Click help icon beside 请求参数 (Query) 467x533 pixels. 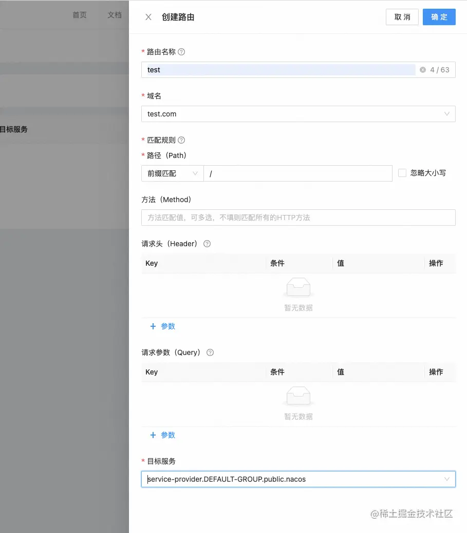(210, 352)
